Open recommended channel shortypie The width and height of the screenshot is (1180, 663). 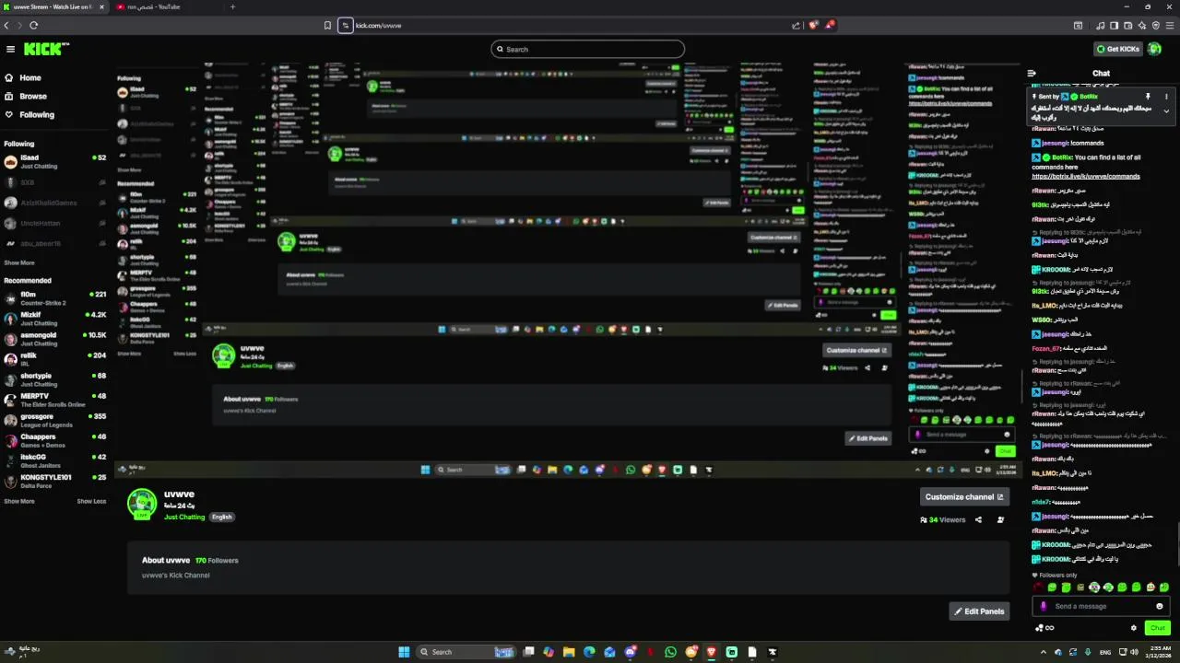click(x=55, y=379)
